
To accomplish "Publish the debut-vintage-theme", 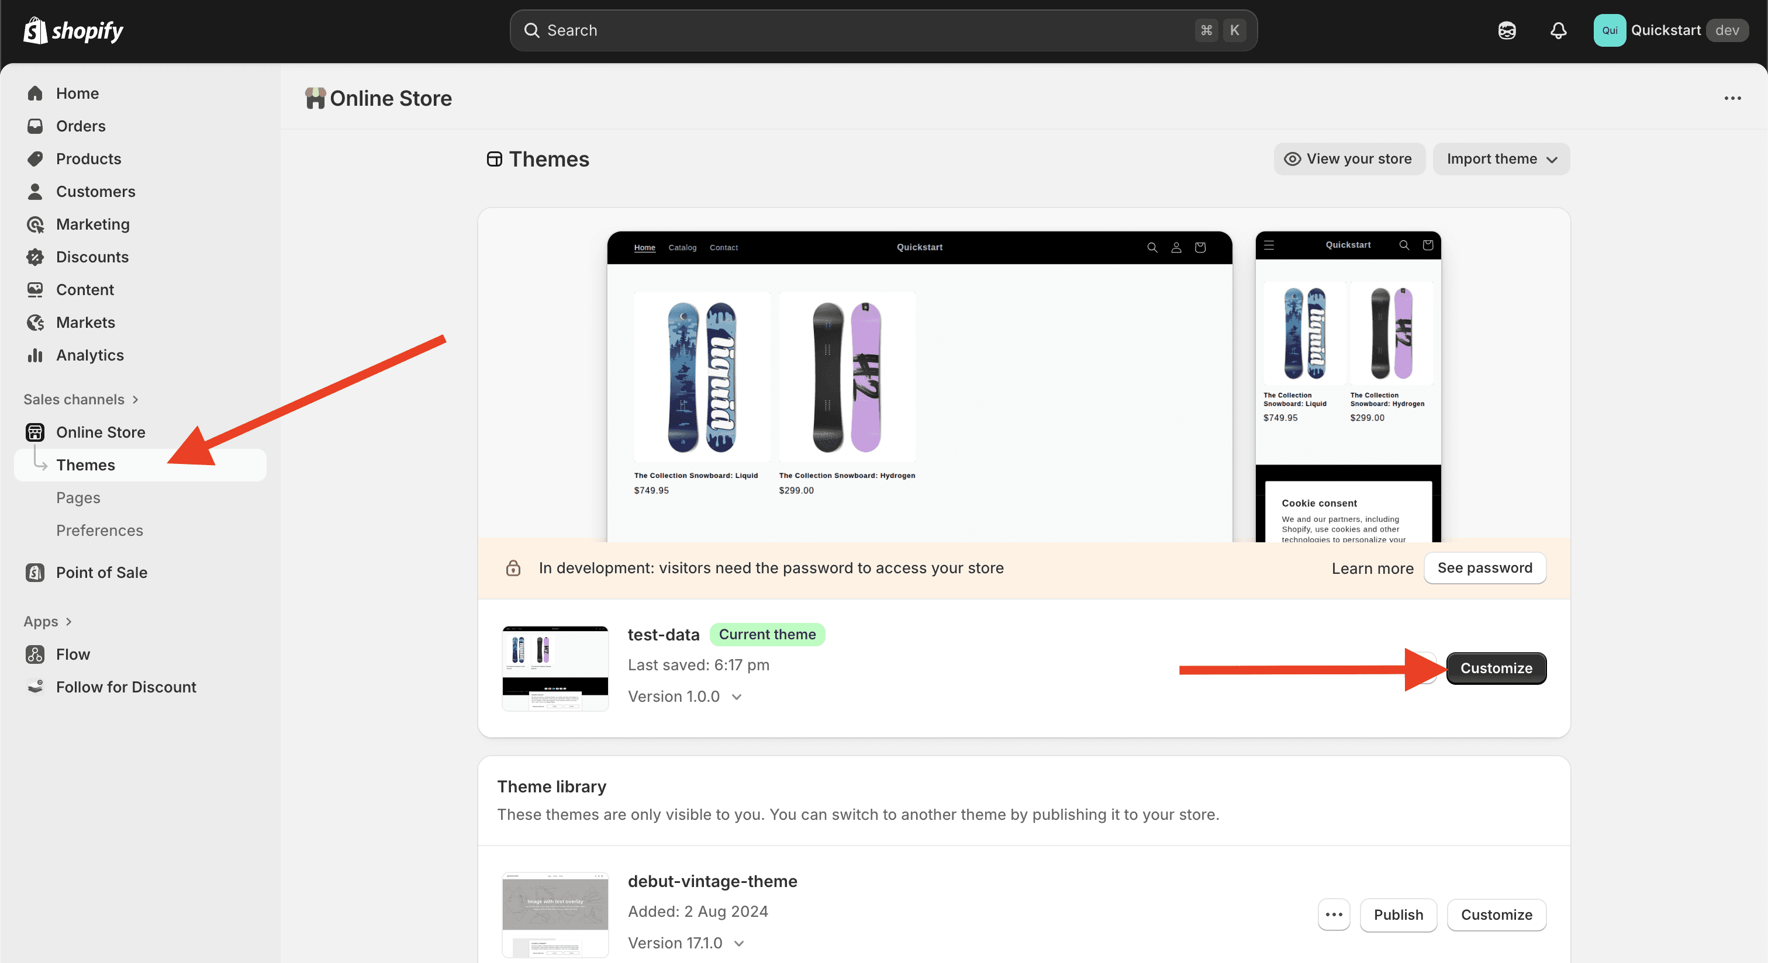I will click(1397, 914).
